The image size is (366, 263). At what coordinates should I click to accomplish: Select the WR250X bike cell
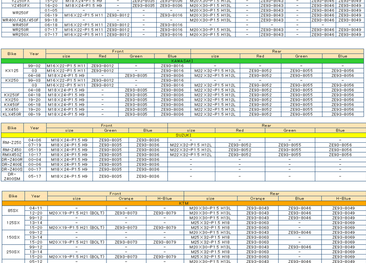pyautogui.click(x=21, y=35)
